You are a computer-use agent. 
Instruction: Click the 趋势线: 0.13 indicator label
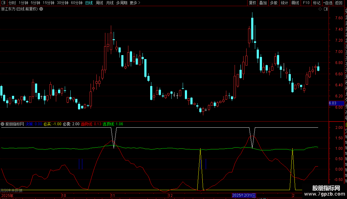(91, 124)
